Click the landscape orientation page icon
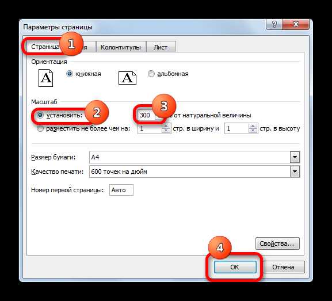Screen dimensions: 332x301 (x=127, y=78)
